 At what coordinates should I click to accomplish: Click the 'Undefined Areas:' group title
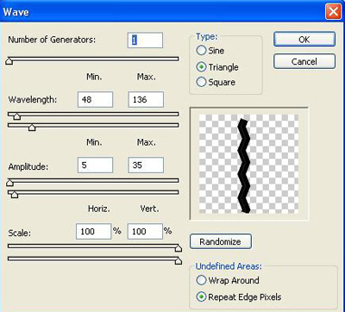tap(229, 266)
